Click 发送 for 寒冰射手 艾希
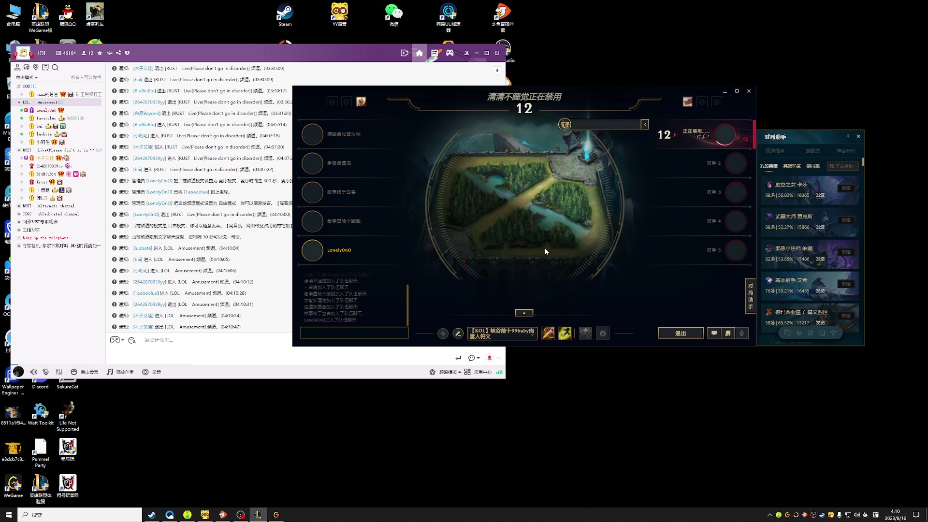Image resolution: width=928 pixels, height=522 pixels. click(820, 291)
